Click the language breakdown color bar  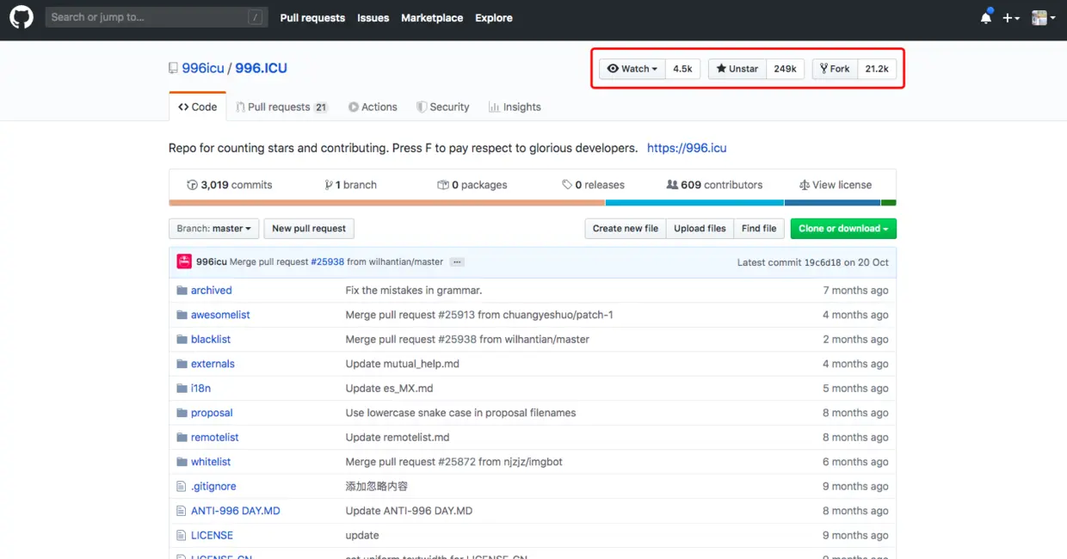[x=533, y=203]
